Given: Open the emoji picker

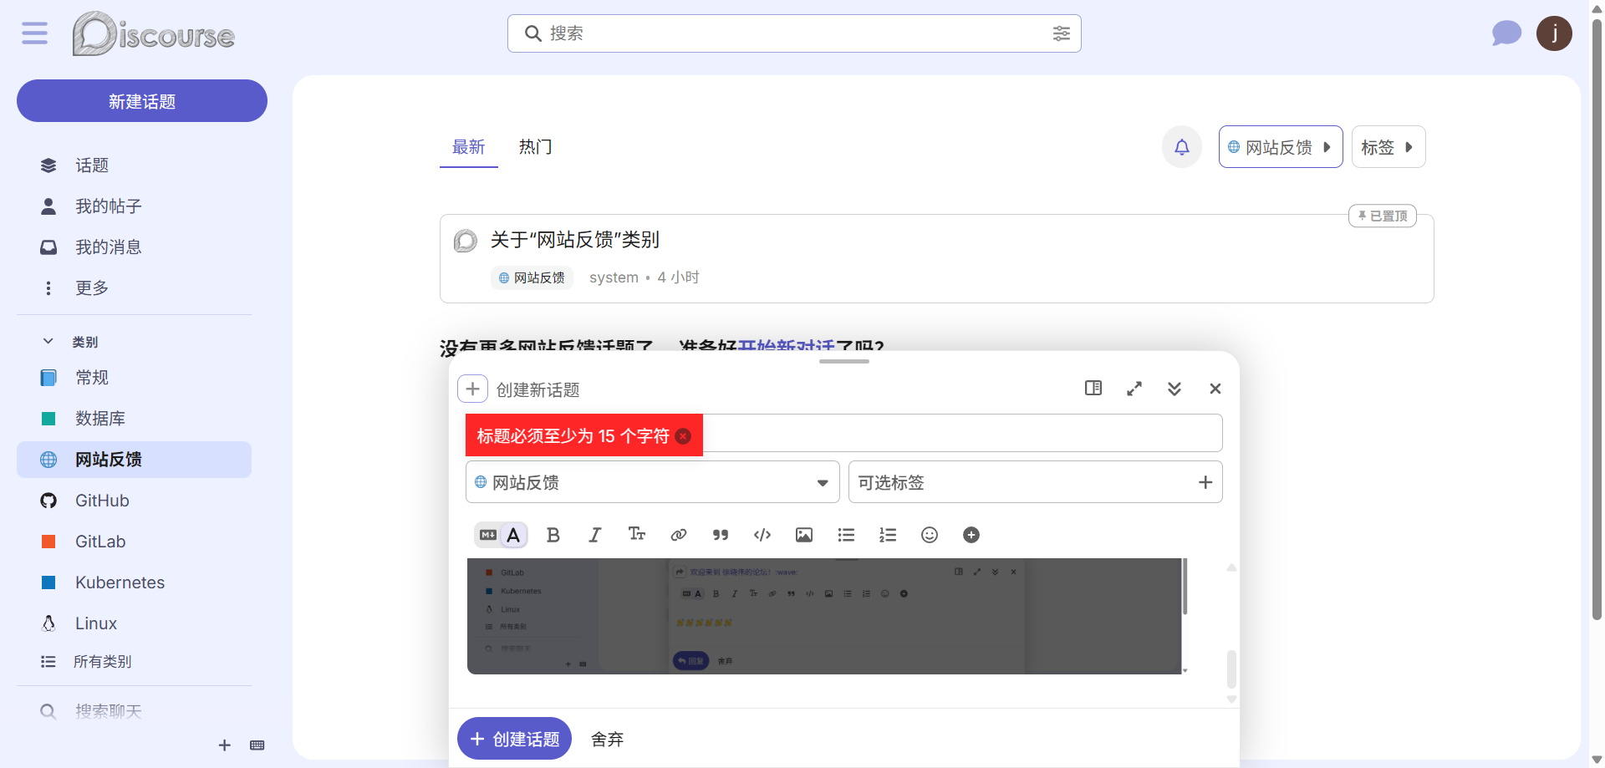Looking at the screenshot, I should pyautogui.click(x=929, y=535).
